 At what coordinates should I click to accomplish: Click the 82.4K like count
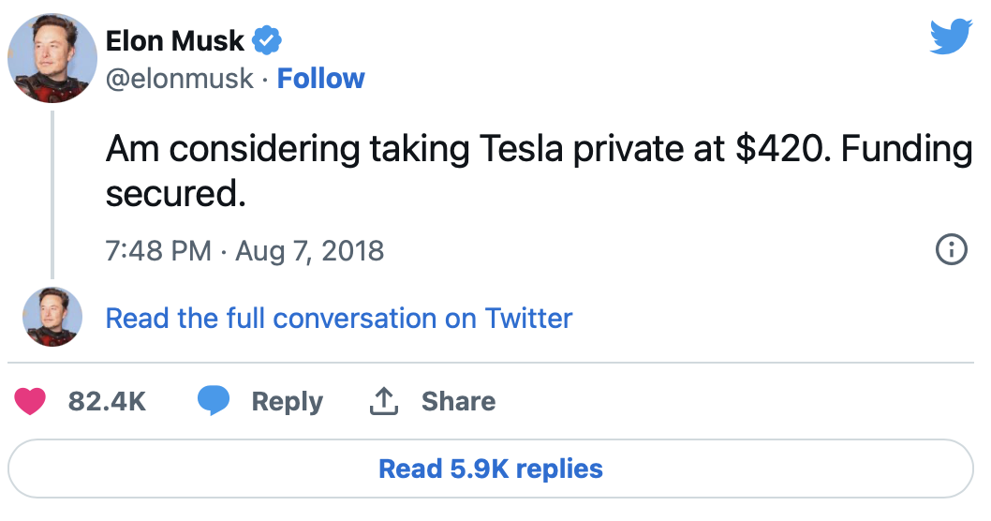pos(107,401)
